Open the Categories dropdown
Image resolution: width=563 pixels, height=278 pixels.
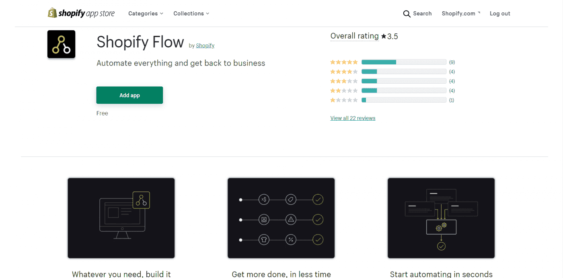point(146,14)
